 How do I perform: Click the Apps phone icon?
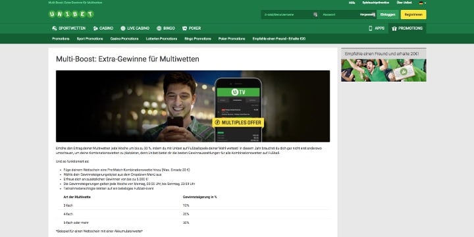[x=370, y=28]
